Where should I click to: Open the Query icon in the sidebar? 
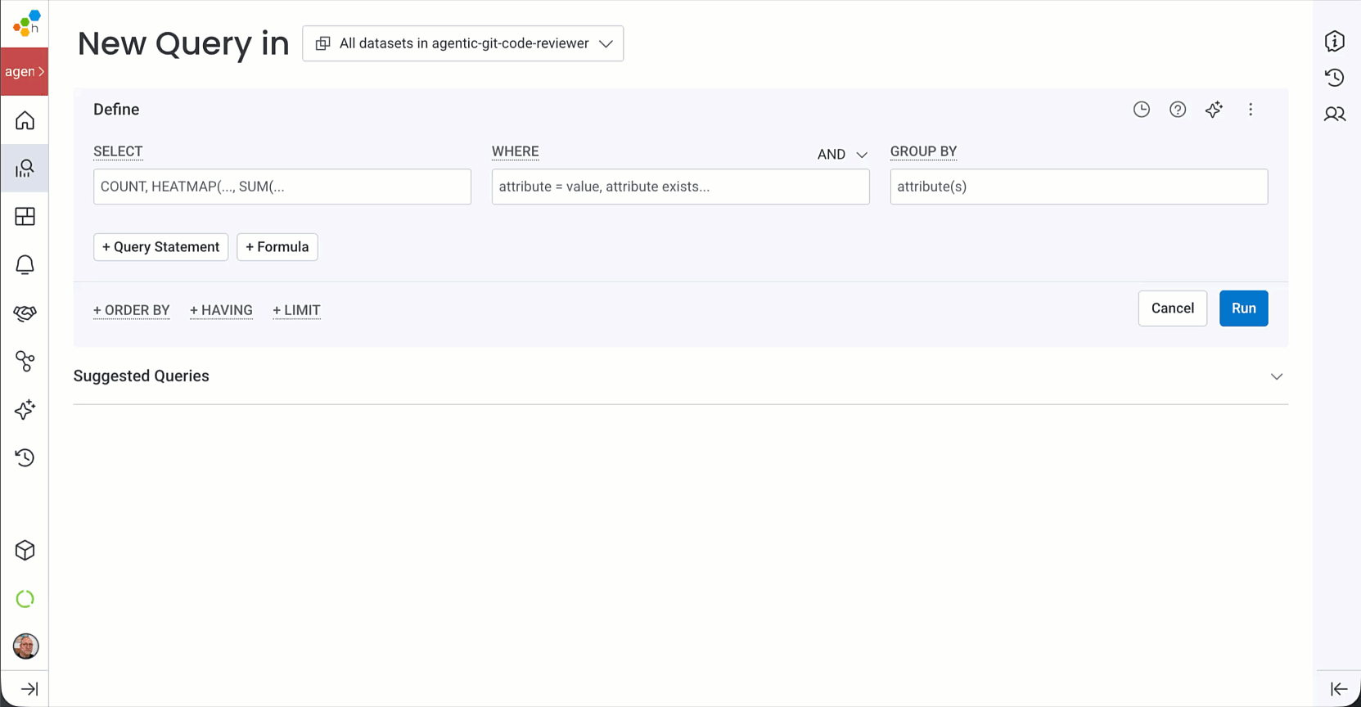point(25,169)
